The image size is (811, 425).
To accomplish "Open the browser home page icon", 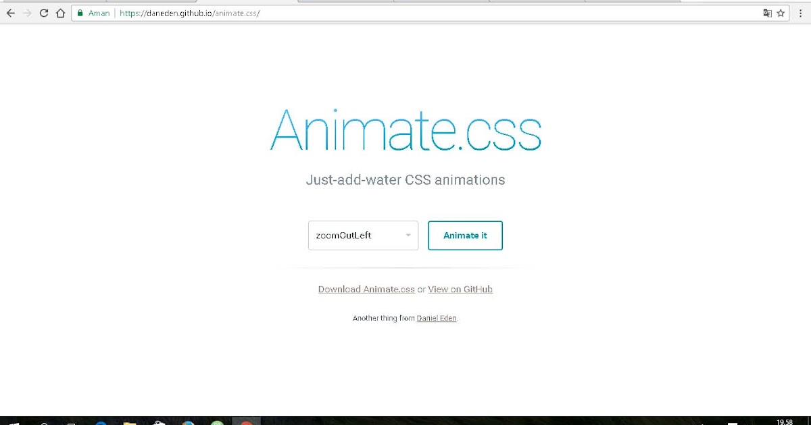I will (61, 13).
